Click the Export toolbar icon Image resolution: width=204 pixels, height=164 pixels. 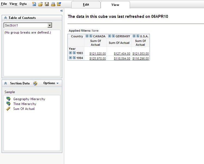click(x=59, y=4)
